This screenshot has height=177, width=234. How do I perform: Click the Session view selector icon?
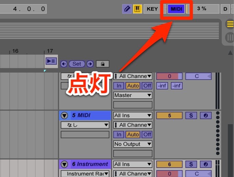pos(230,37)
